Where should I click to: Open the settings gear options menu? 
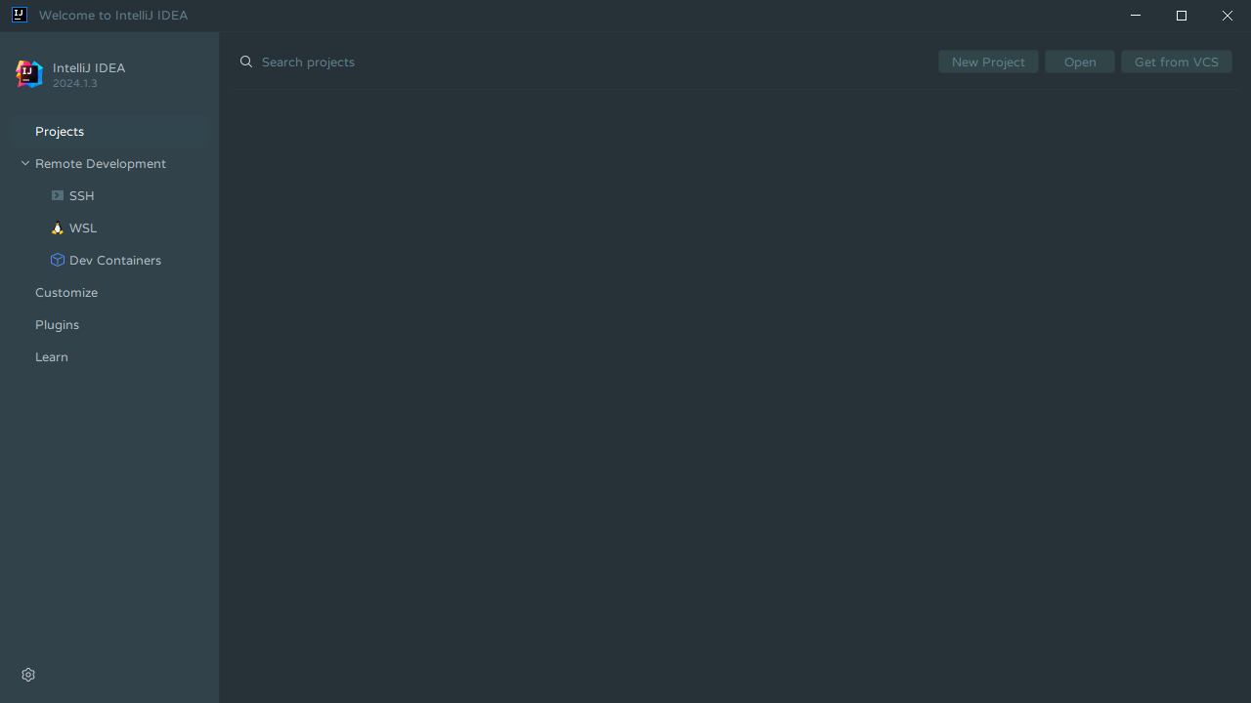click(x=28, y=675)
